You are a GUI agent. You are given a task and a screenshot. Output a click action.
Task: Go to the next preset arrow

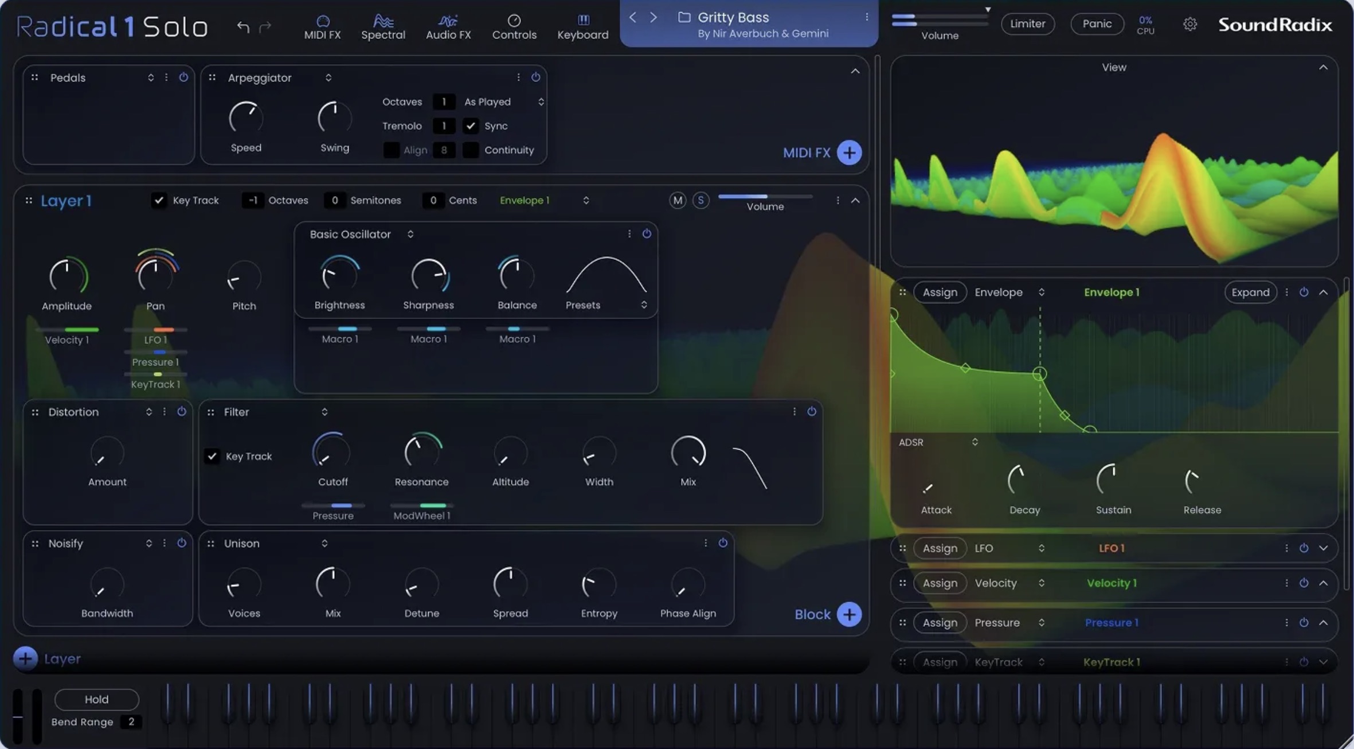[x=653, y=17]
